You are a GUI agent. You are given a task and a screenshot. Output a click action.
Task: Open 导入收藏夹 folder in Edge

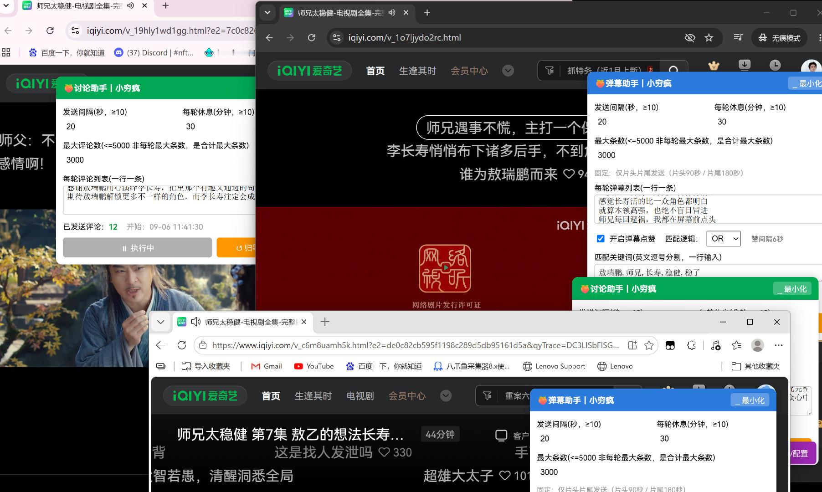click(x=205, y=366)
